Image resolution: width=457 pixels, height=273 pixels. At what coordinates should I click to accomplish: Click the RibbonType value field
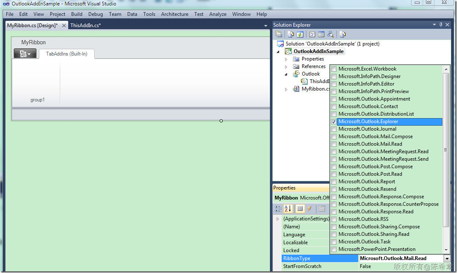coord(401,258)
